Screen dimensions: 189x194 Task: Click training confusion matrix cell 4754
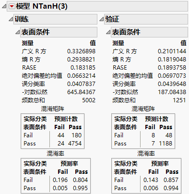75,144
